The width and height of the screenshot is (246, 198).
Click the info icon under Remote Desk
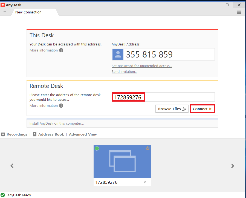tap(61, 106)
